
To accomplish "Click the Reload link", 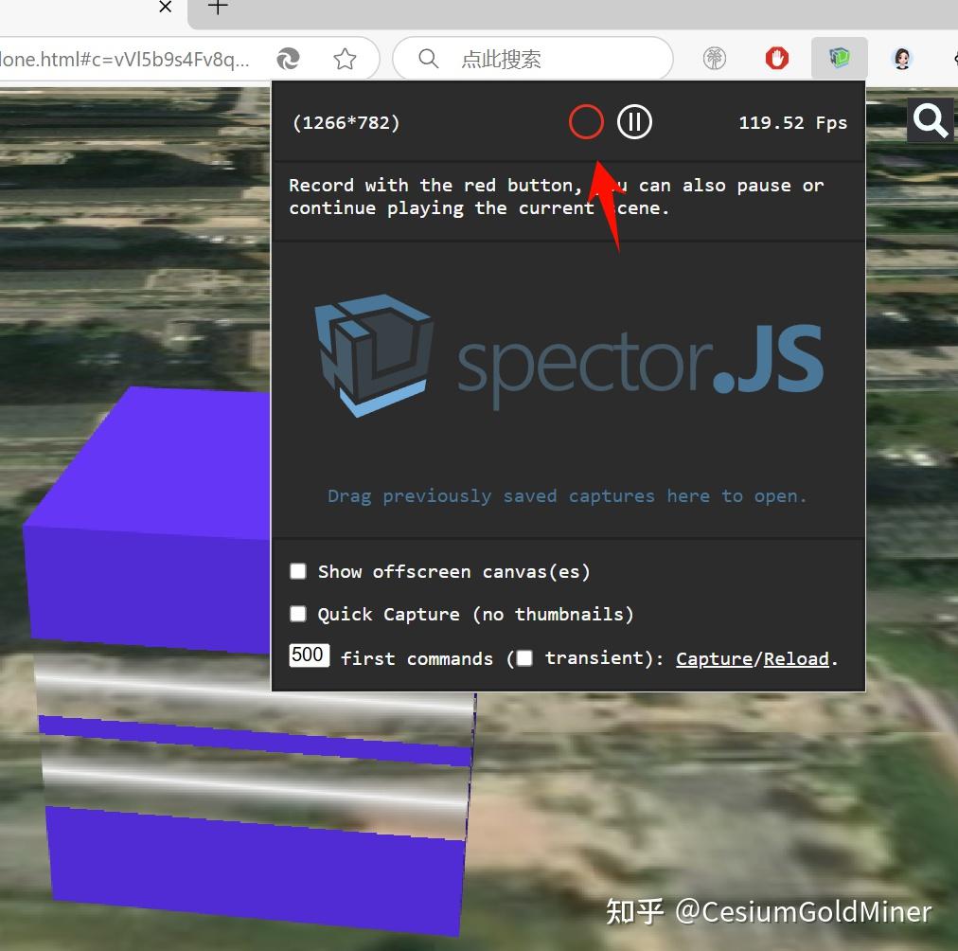I will (x=795, y=658).
